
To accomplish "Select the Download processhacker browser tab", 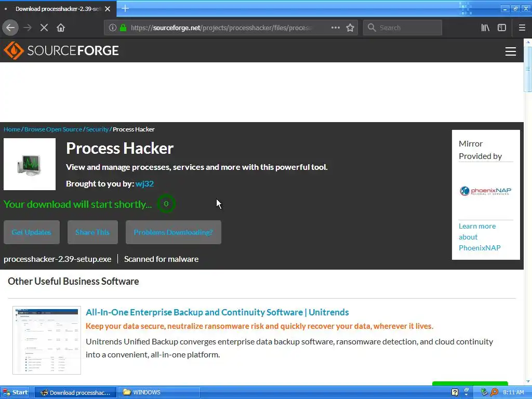I will [x=58, y=9].
